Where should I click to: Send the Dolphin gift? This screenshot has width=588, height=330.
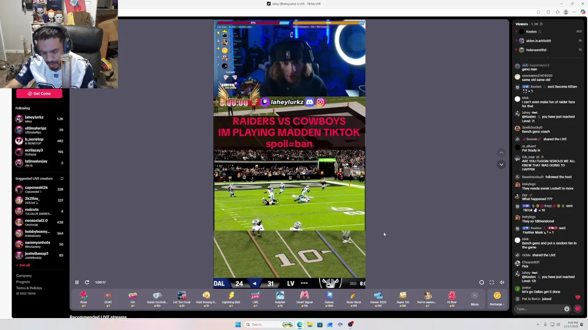tap(280, 298)
